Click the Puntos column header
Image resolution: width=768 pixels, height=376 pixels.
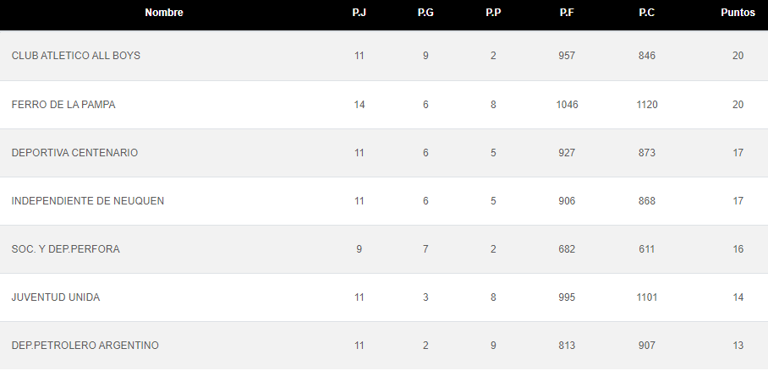(738, 13)
